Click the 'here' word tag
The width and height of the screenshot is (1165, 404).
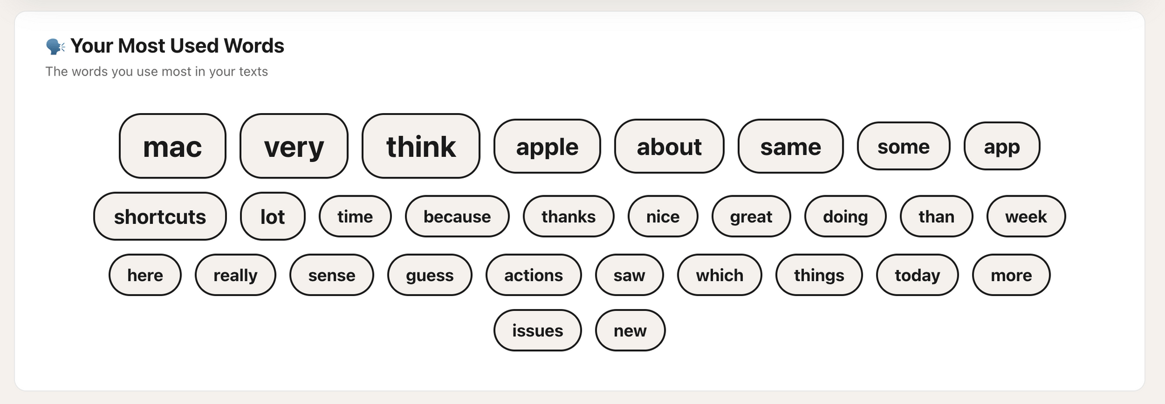point(145,275)
